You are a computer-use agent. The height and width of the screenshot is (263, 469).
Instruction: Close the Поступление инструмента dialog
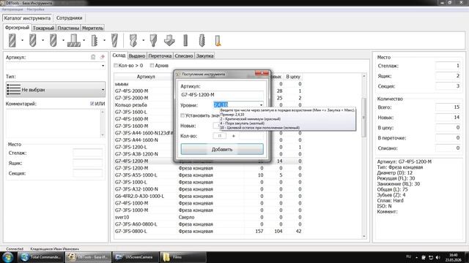[x=262, y=73]
